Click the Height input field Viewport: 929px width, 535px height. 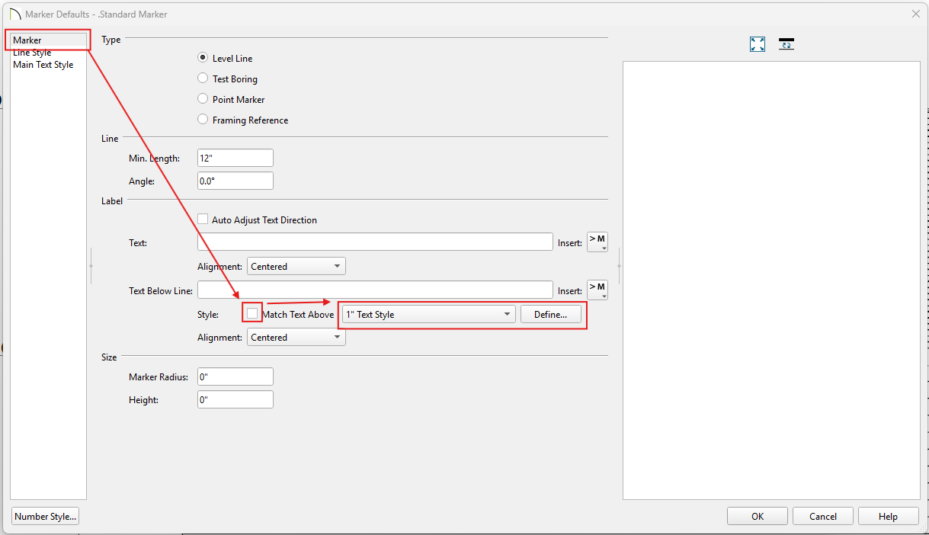[235, 399]
